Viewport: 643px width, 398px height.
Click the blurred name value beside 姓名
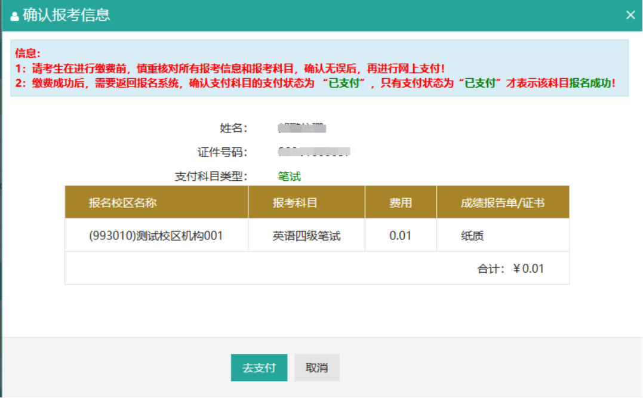[x=301, y=128]
